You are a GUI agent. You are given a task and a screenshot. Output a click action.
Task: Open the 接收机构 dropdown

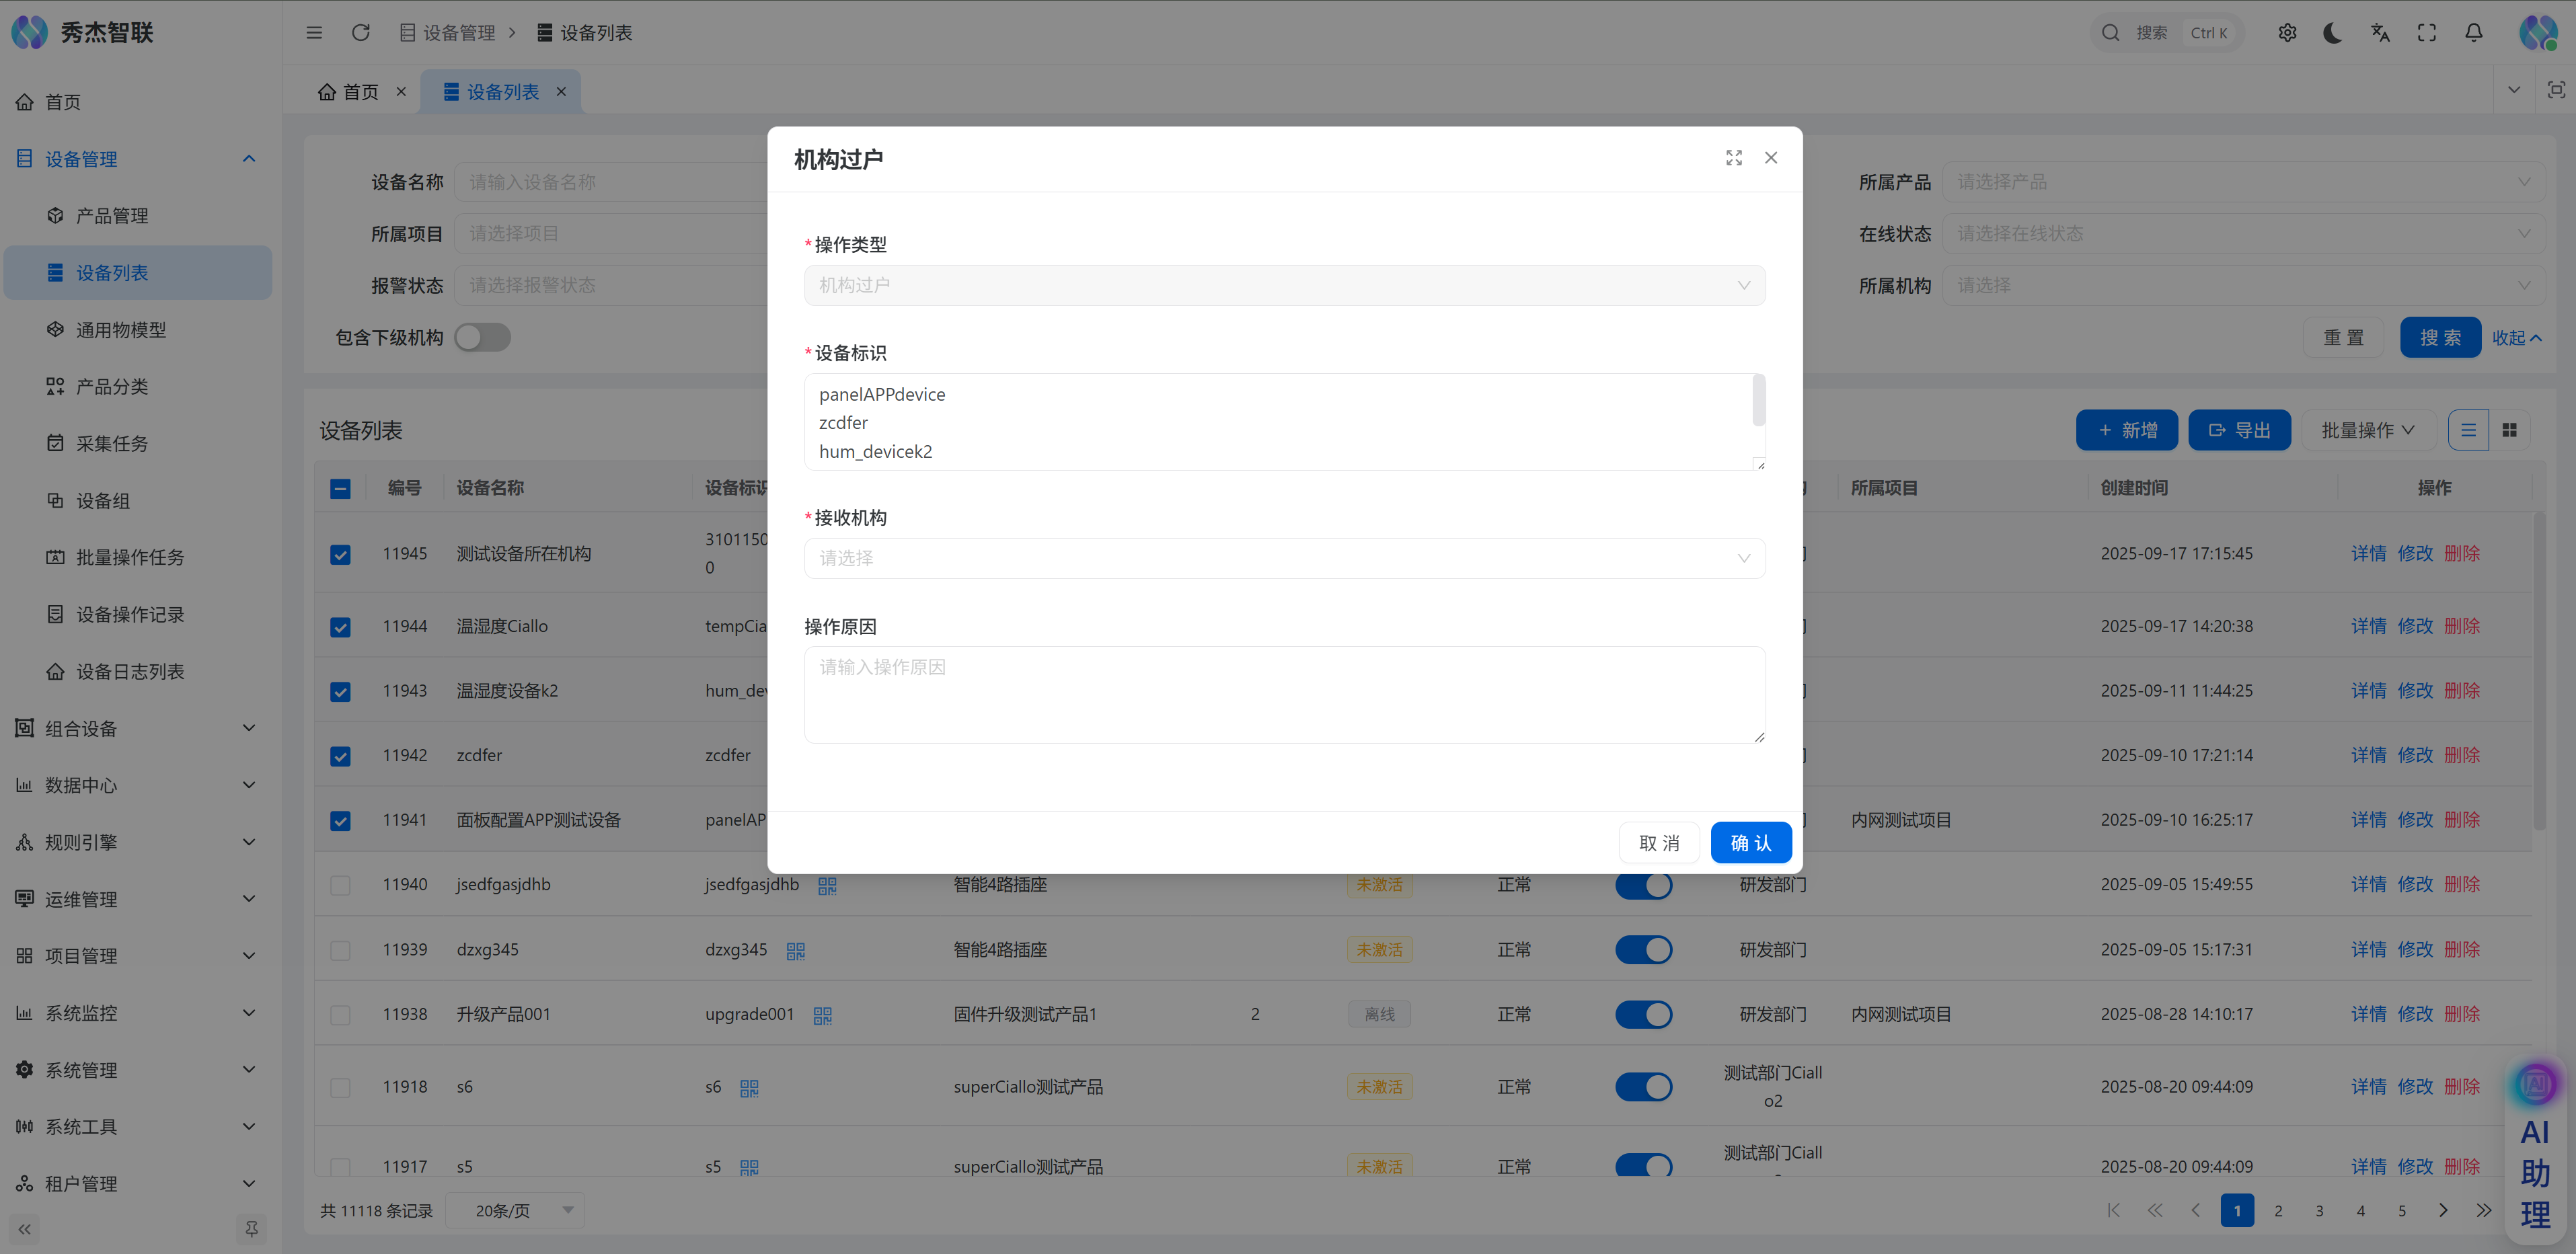(x=1284, y=558)
